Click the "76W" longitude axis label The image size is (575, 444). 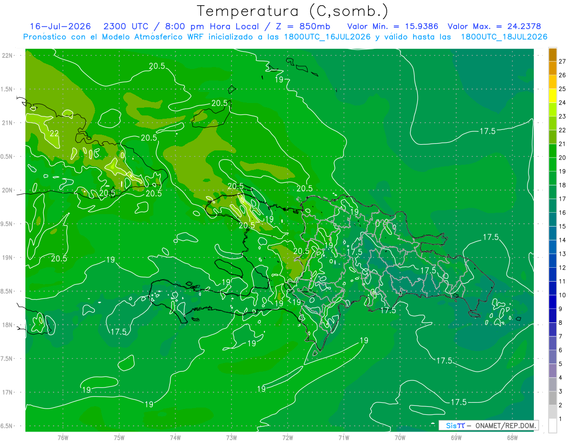(x=63, y=438)
